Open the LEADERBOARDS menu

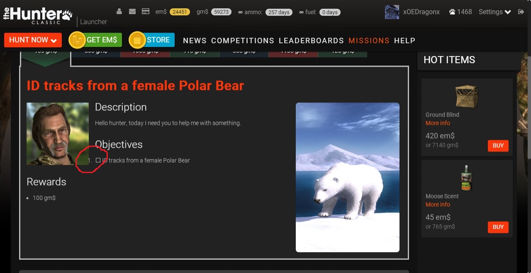[311, 41]
